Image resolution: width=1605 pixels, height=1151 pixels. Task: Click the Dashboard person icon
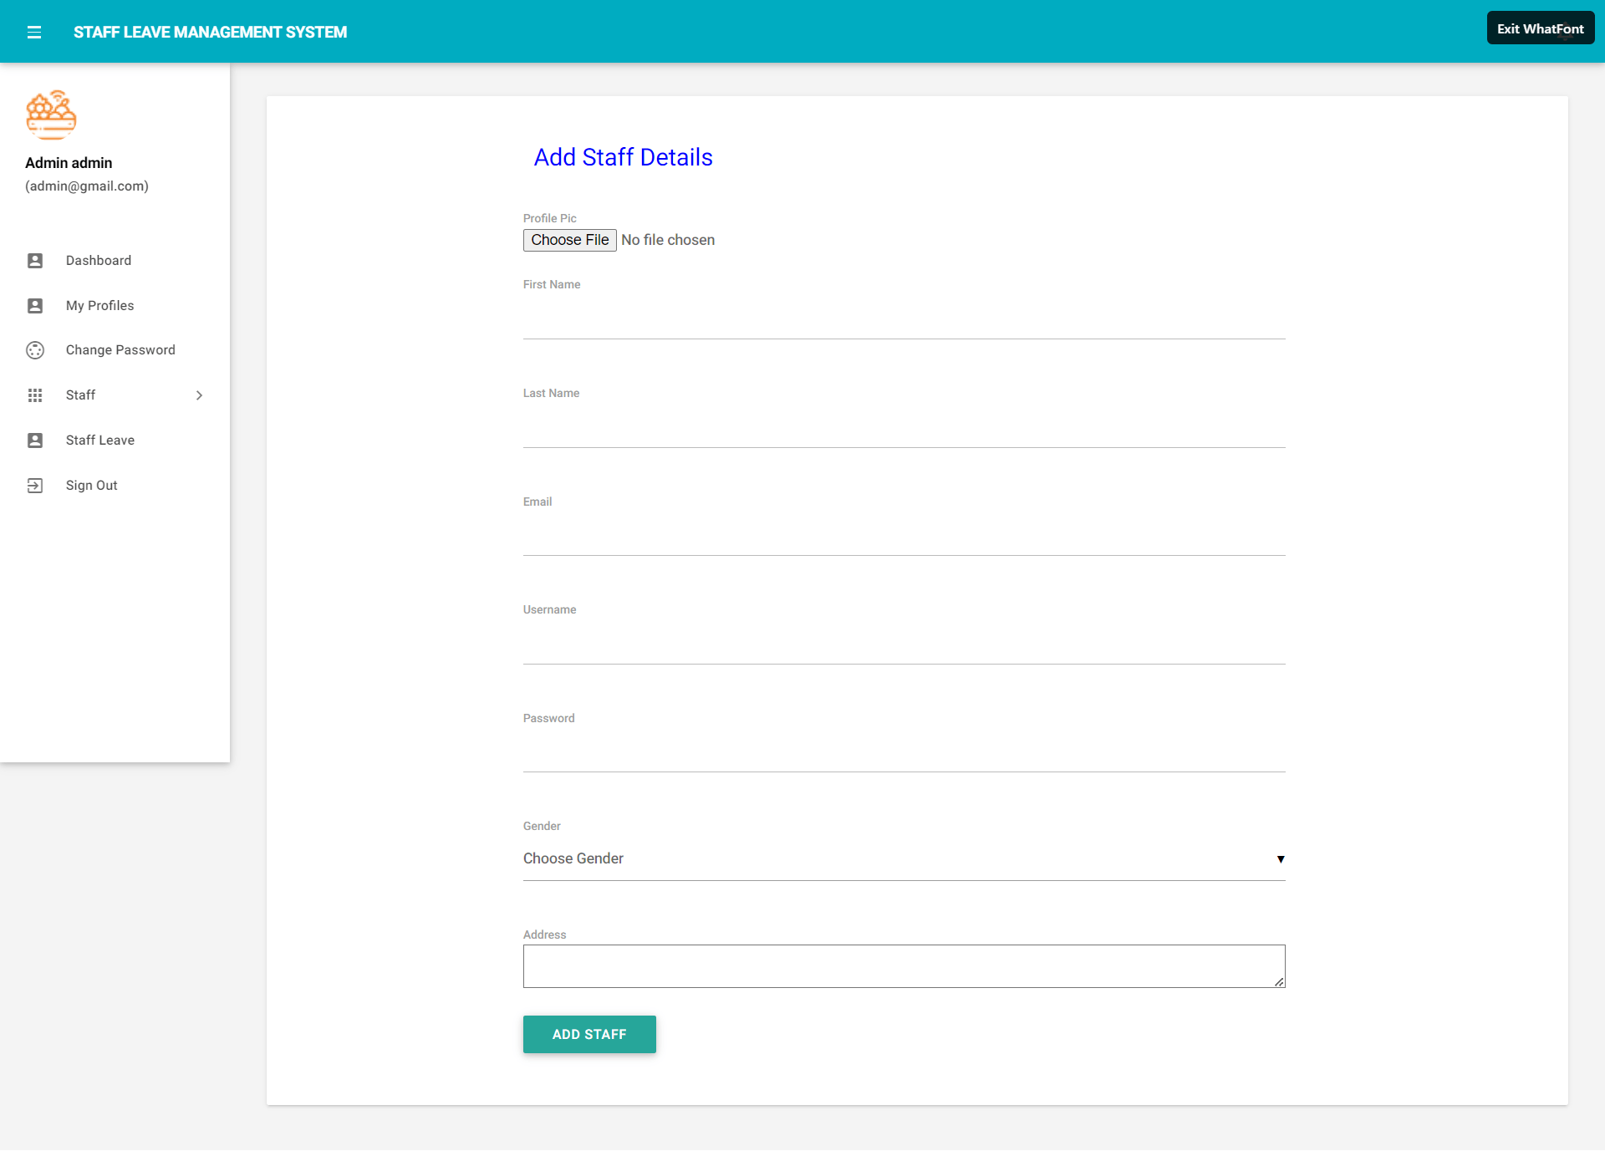click(x=34, y=260)
